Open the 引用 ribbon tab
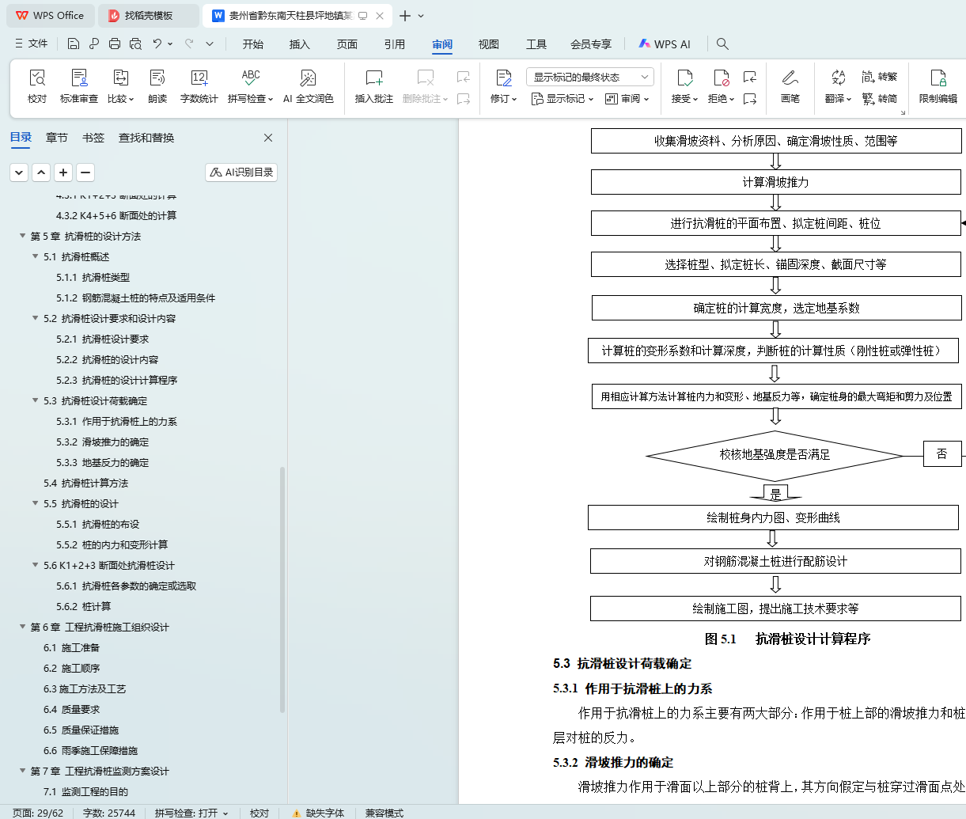Screen dimensions: 966x819 tap(395, 44)
